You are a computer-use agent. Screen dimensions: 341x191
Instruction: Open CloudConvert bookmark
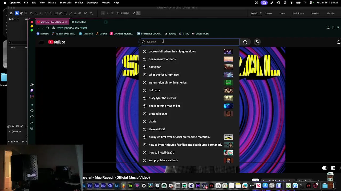coord(200,34)
